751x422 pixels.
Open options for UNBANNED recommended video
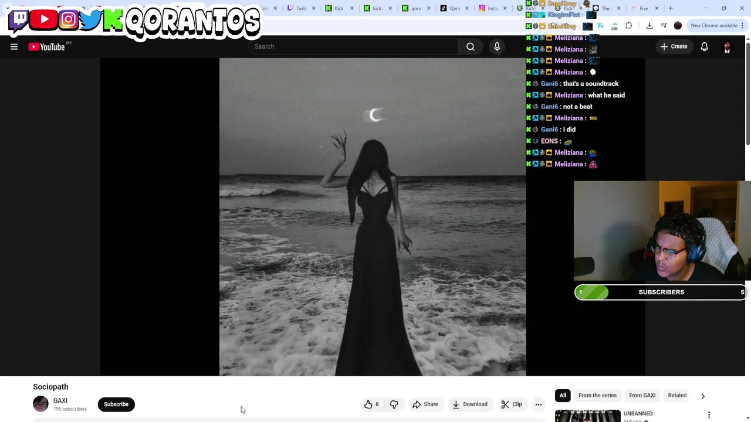(709, 415)
